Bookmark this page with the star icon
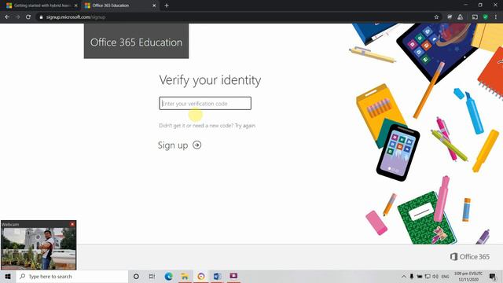This screenshot has width=503, height=283. click(436, 17)
